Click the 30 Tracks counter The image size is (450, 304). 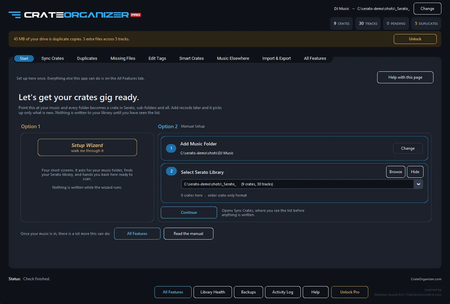[368, 23]
